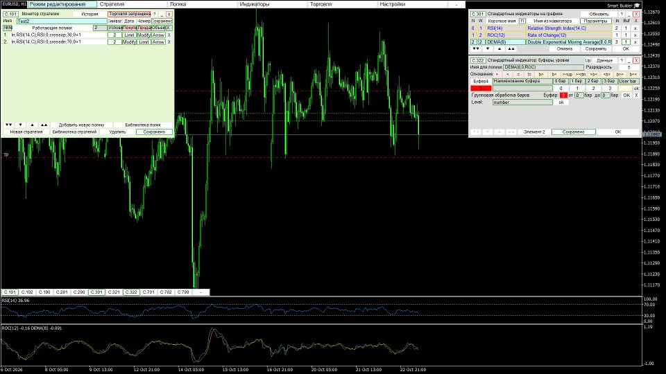Select the >>up crossing relation

pyautogui.click(x=567, y=74)
